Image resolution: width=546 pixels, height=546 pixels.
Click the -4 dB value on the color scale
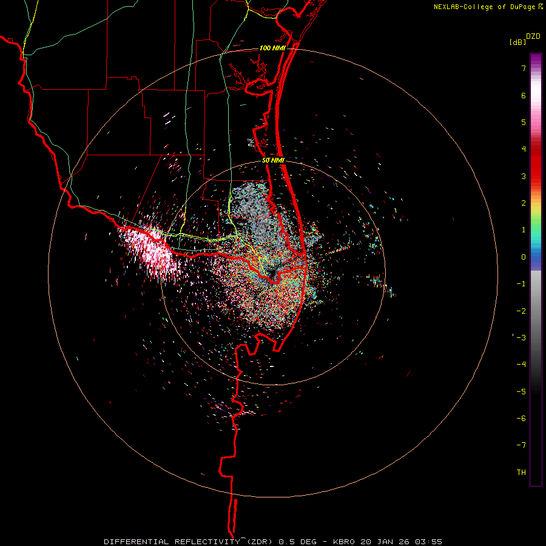point(521,365)
